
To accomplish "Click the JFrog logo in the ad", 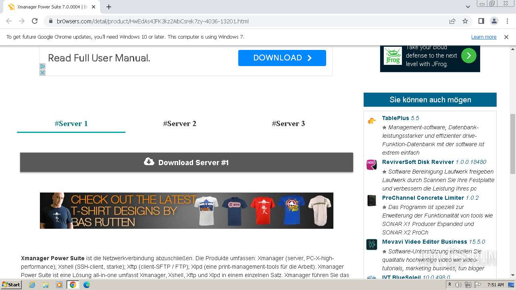I will (392, 56).
